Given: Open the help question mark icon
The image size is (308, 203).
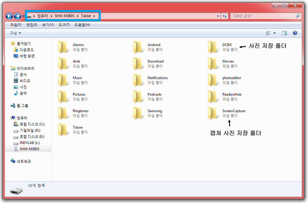Looking at the screenshot, I should (x=295, y=33).
